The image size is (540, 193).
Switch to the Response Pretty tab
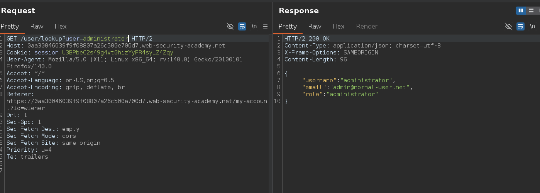pyautogui.click(x=288, y=26)
